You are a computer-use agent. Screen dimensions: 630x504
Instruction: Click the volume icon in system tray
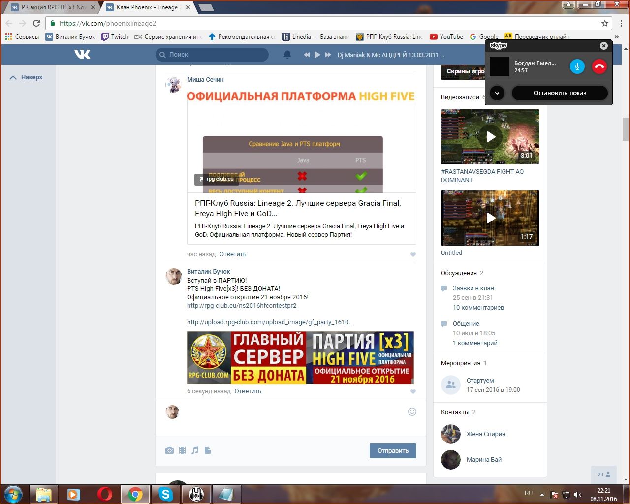(578, 494)
